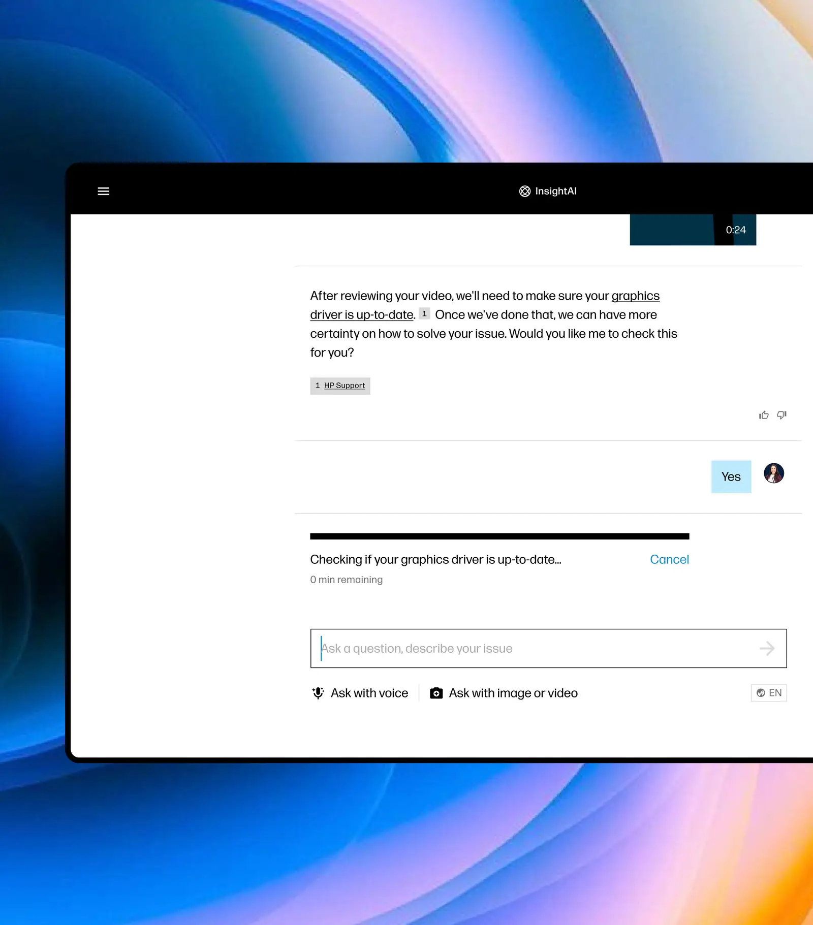Open the HP Support source link

point(345,386)
